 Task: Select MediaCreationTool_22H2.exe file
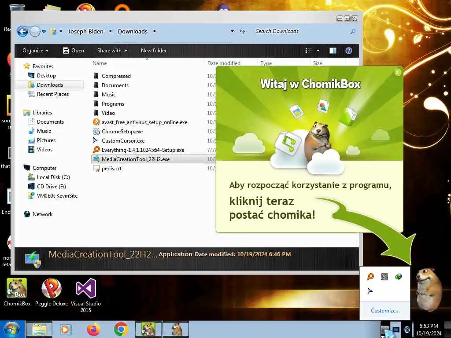point(154,159)
